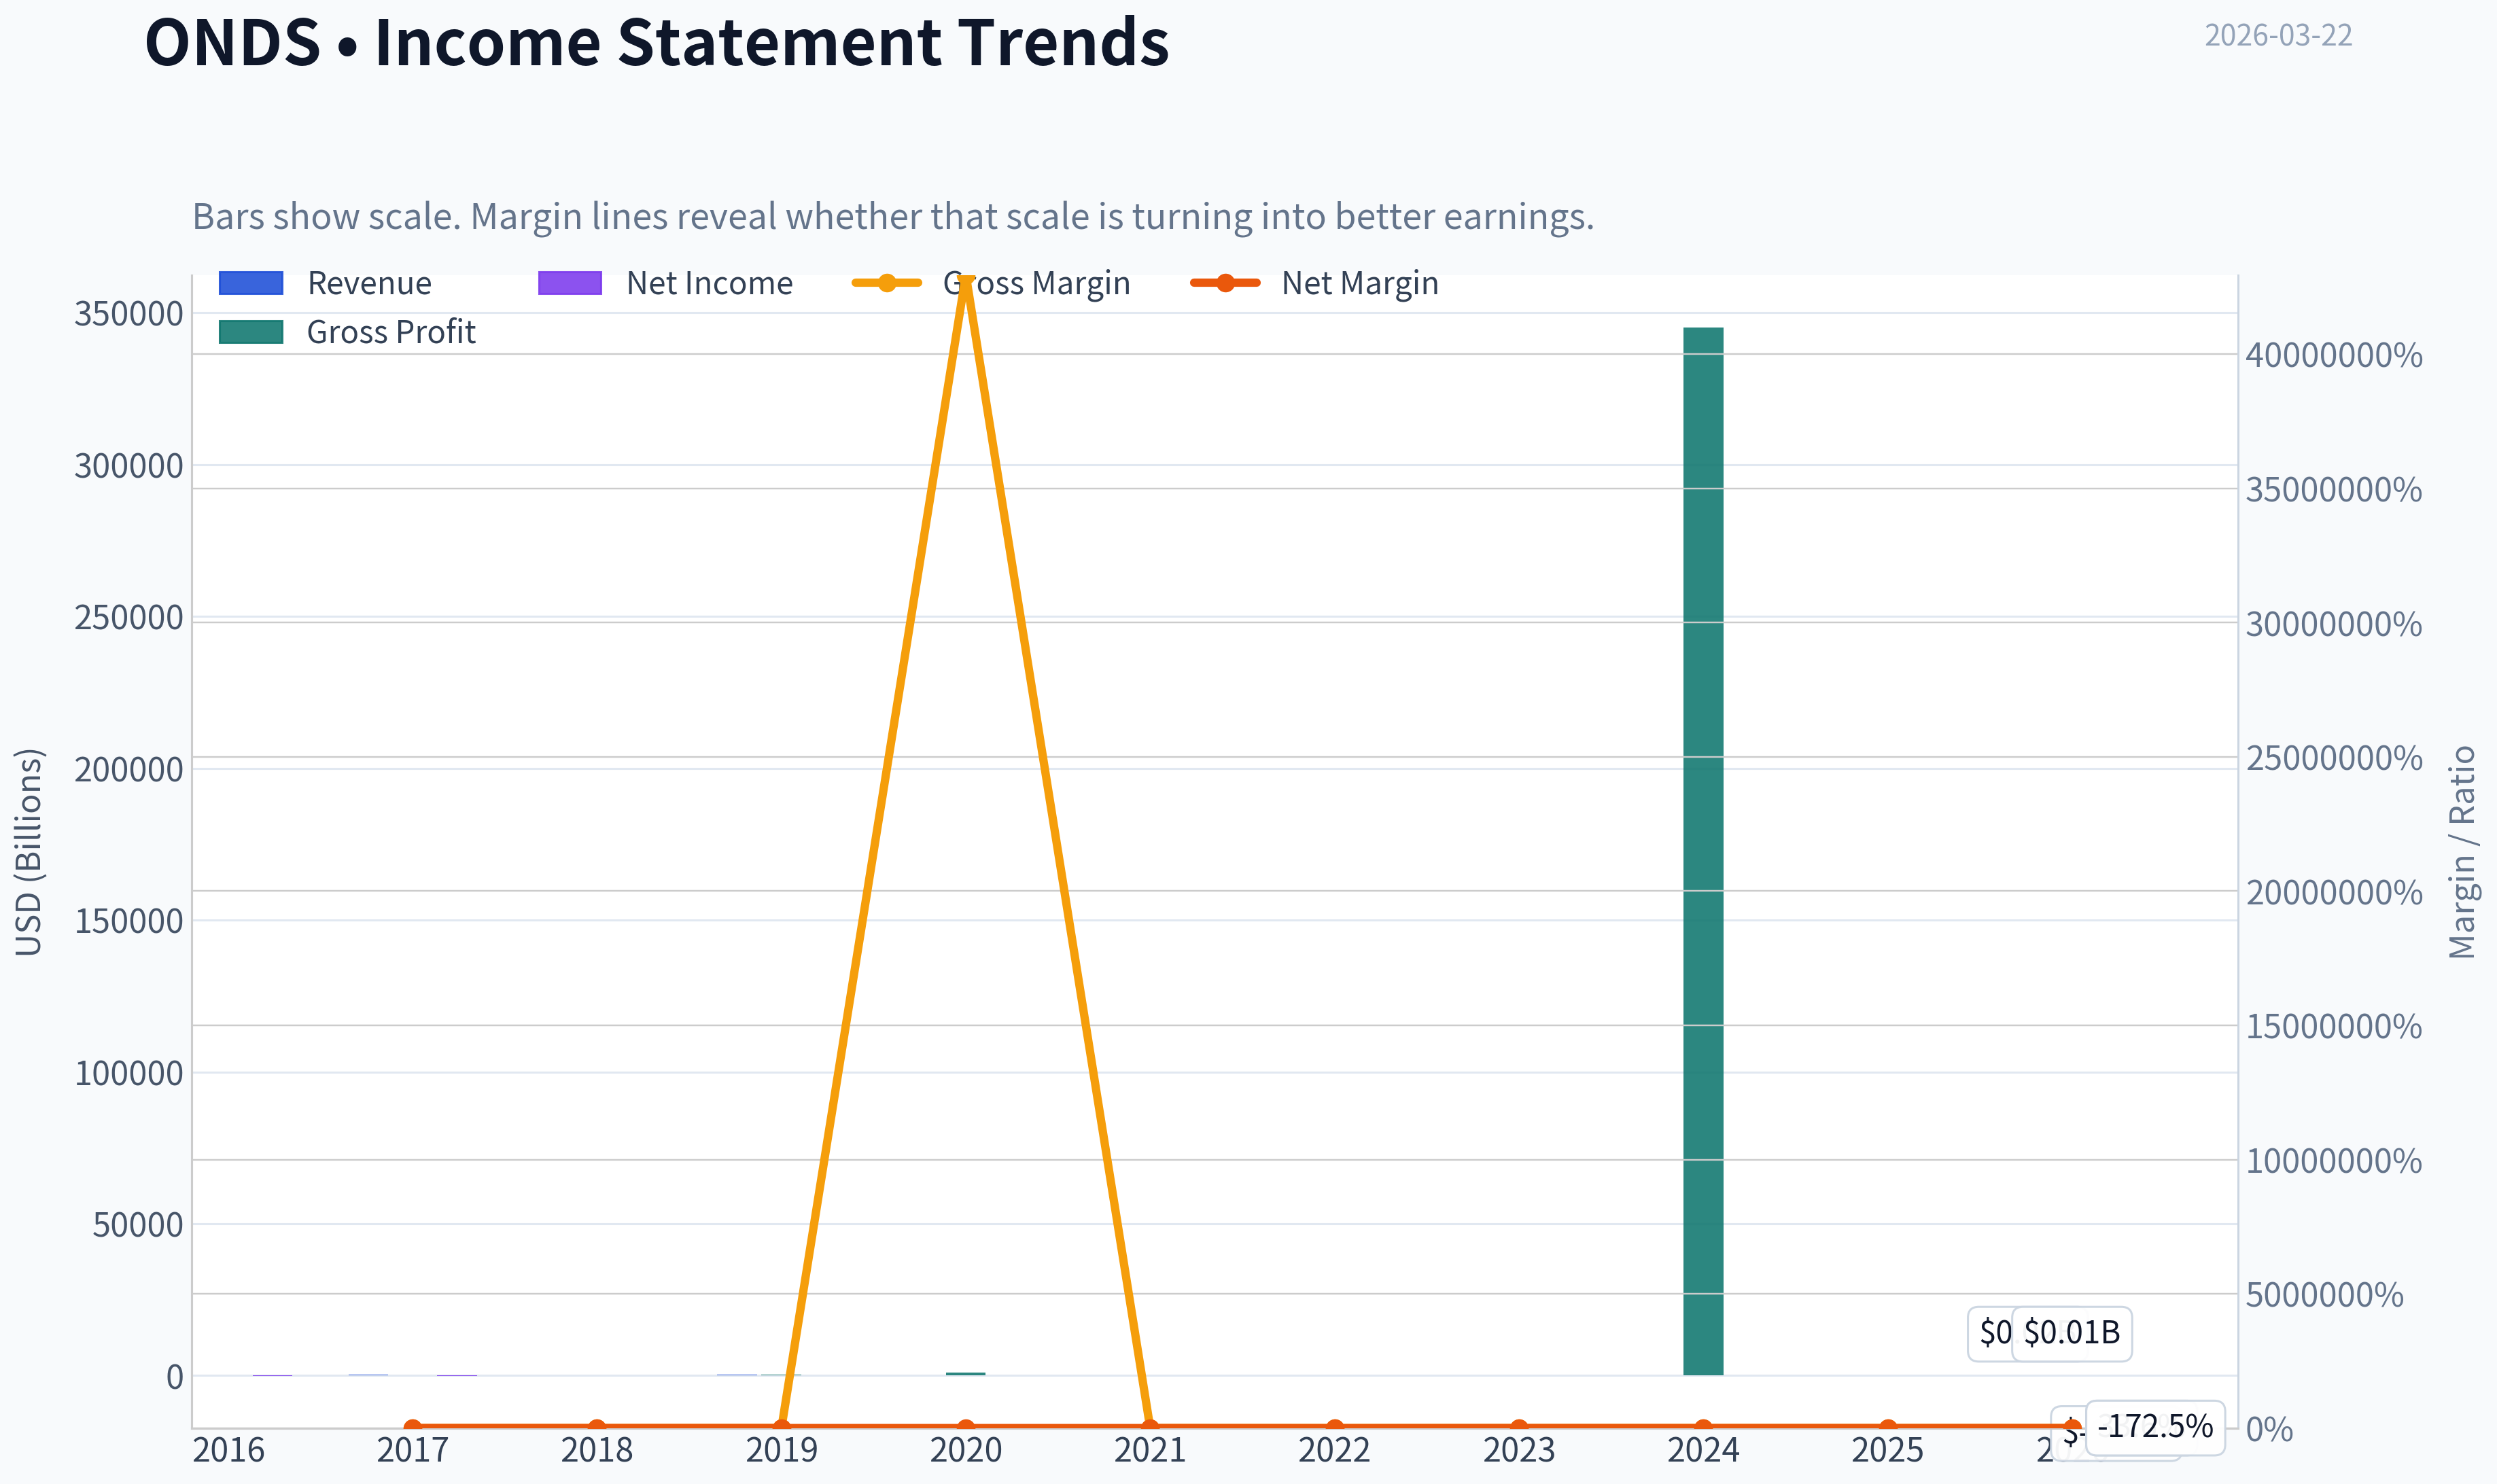Click the subtitle about margin lines
Viewport: 2497px width, 1484px height.
893,217
